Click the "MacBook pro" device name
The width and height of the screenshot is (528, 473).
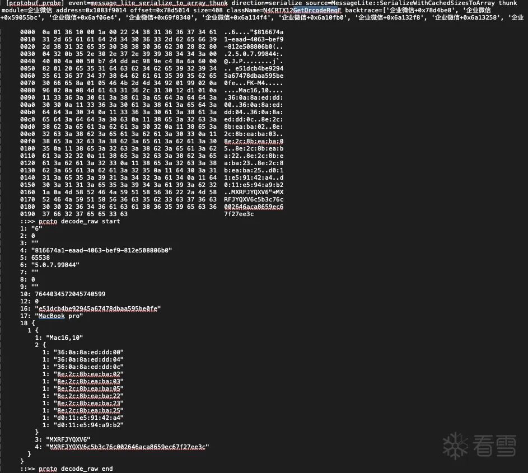pos(59,316)
